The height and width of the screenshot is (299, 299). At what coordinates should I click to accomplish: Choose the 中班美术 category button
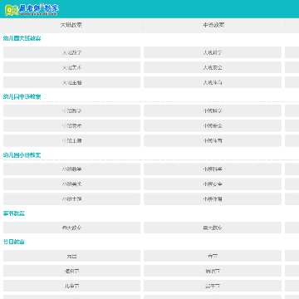71,125
